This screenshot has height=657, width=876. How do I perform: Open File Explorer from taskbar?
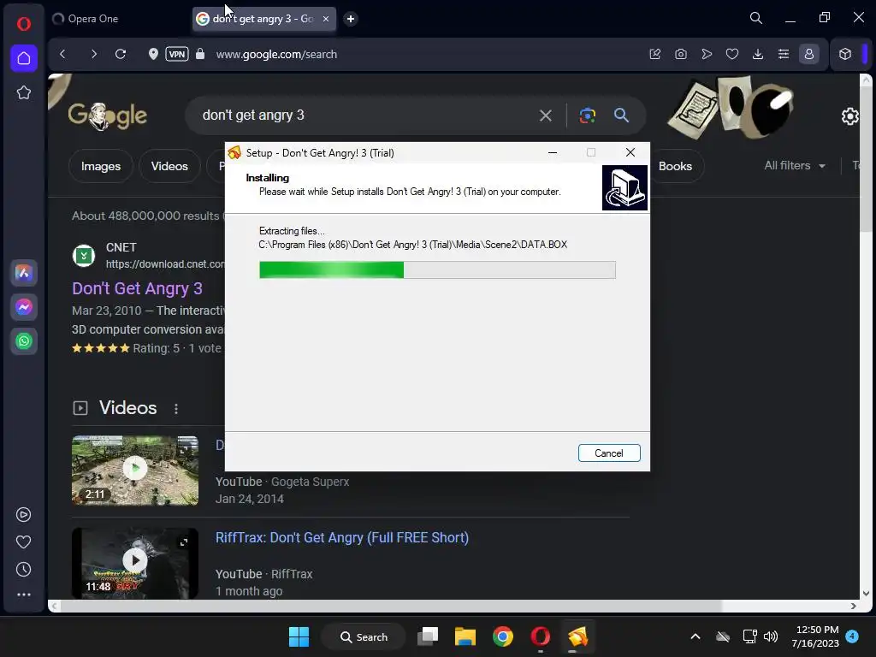click(x=465, y=636)
